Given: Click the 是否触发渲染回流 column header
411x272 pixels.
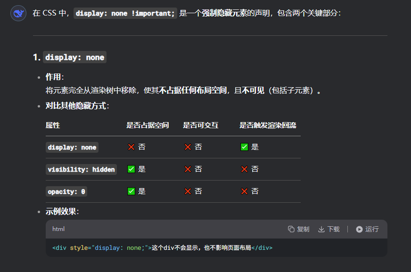Looking at the screenshot, I should point(268,125).
